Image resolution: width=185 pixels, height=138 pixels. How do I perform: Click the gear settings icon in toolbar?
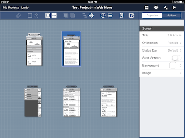[91, 15]
